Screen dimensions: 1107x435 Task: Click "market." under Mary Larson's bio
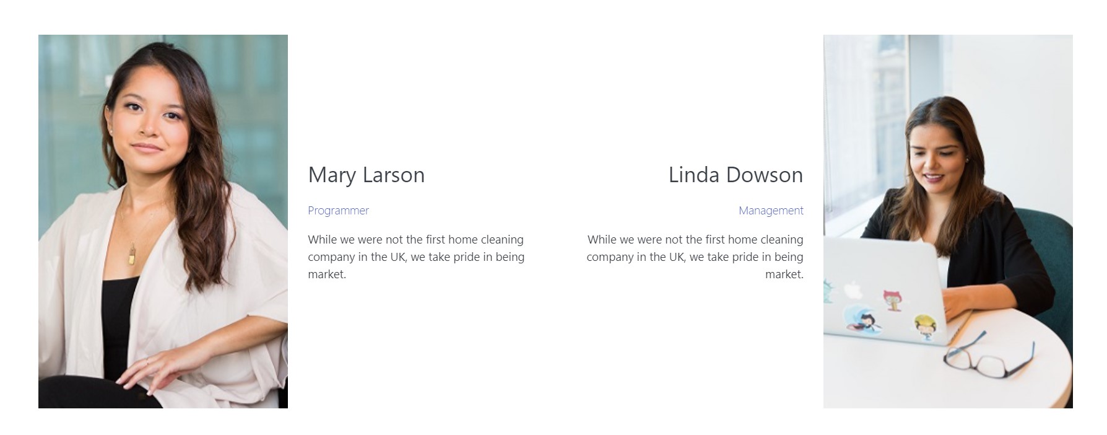point(327,275)
